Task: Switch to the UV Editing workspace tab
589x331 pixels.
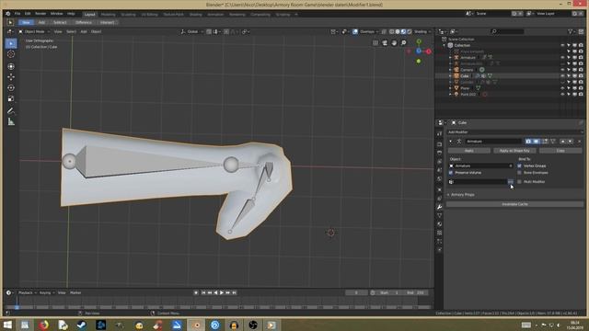Action: pos(149,15)
